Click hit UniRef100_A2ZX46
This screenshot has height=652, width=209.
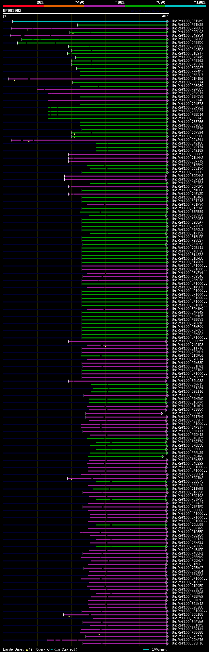187,100
